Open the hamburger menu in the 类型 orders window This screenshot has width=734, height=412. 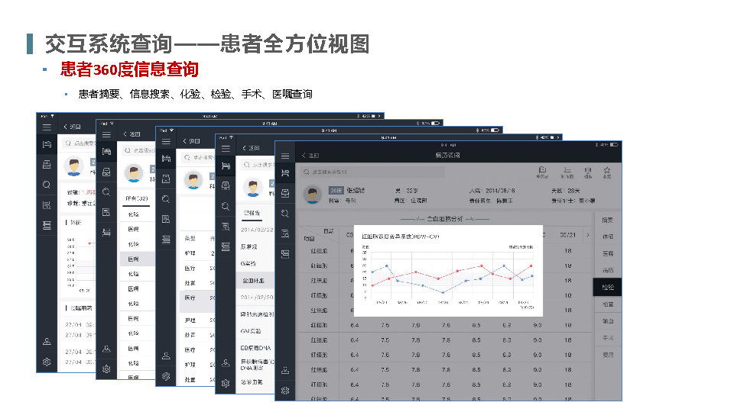pyautogui.click(x=166, y=142)
